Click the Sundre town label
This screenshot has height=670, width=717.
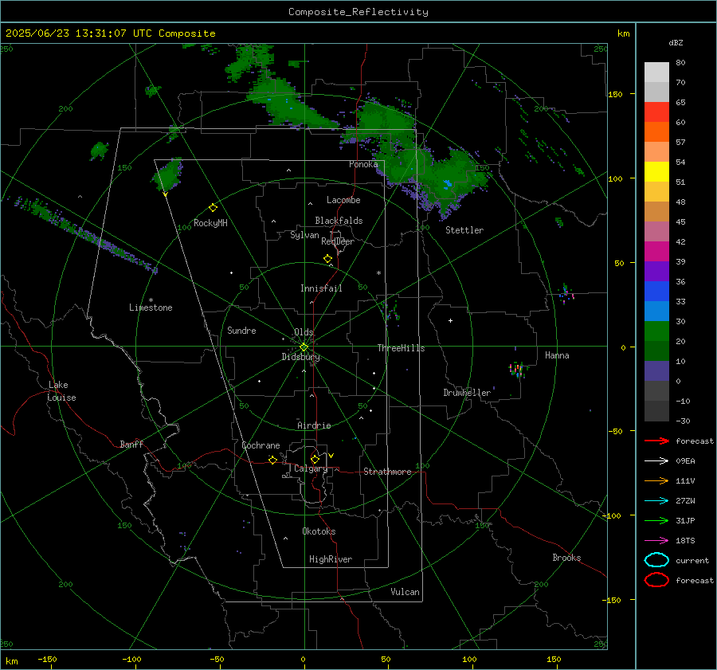click(x=241, y=331)
